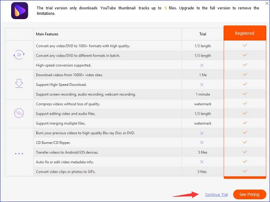Click the download arrow icon
Screen dimensions: 270x202
pyautogui.click(x=19, y=84)
